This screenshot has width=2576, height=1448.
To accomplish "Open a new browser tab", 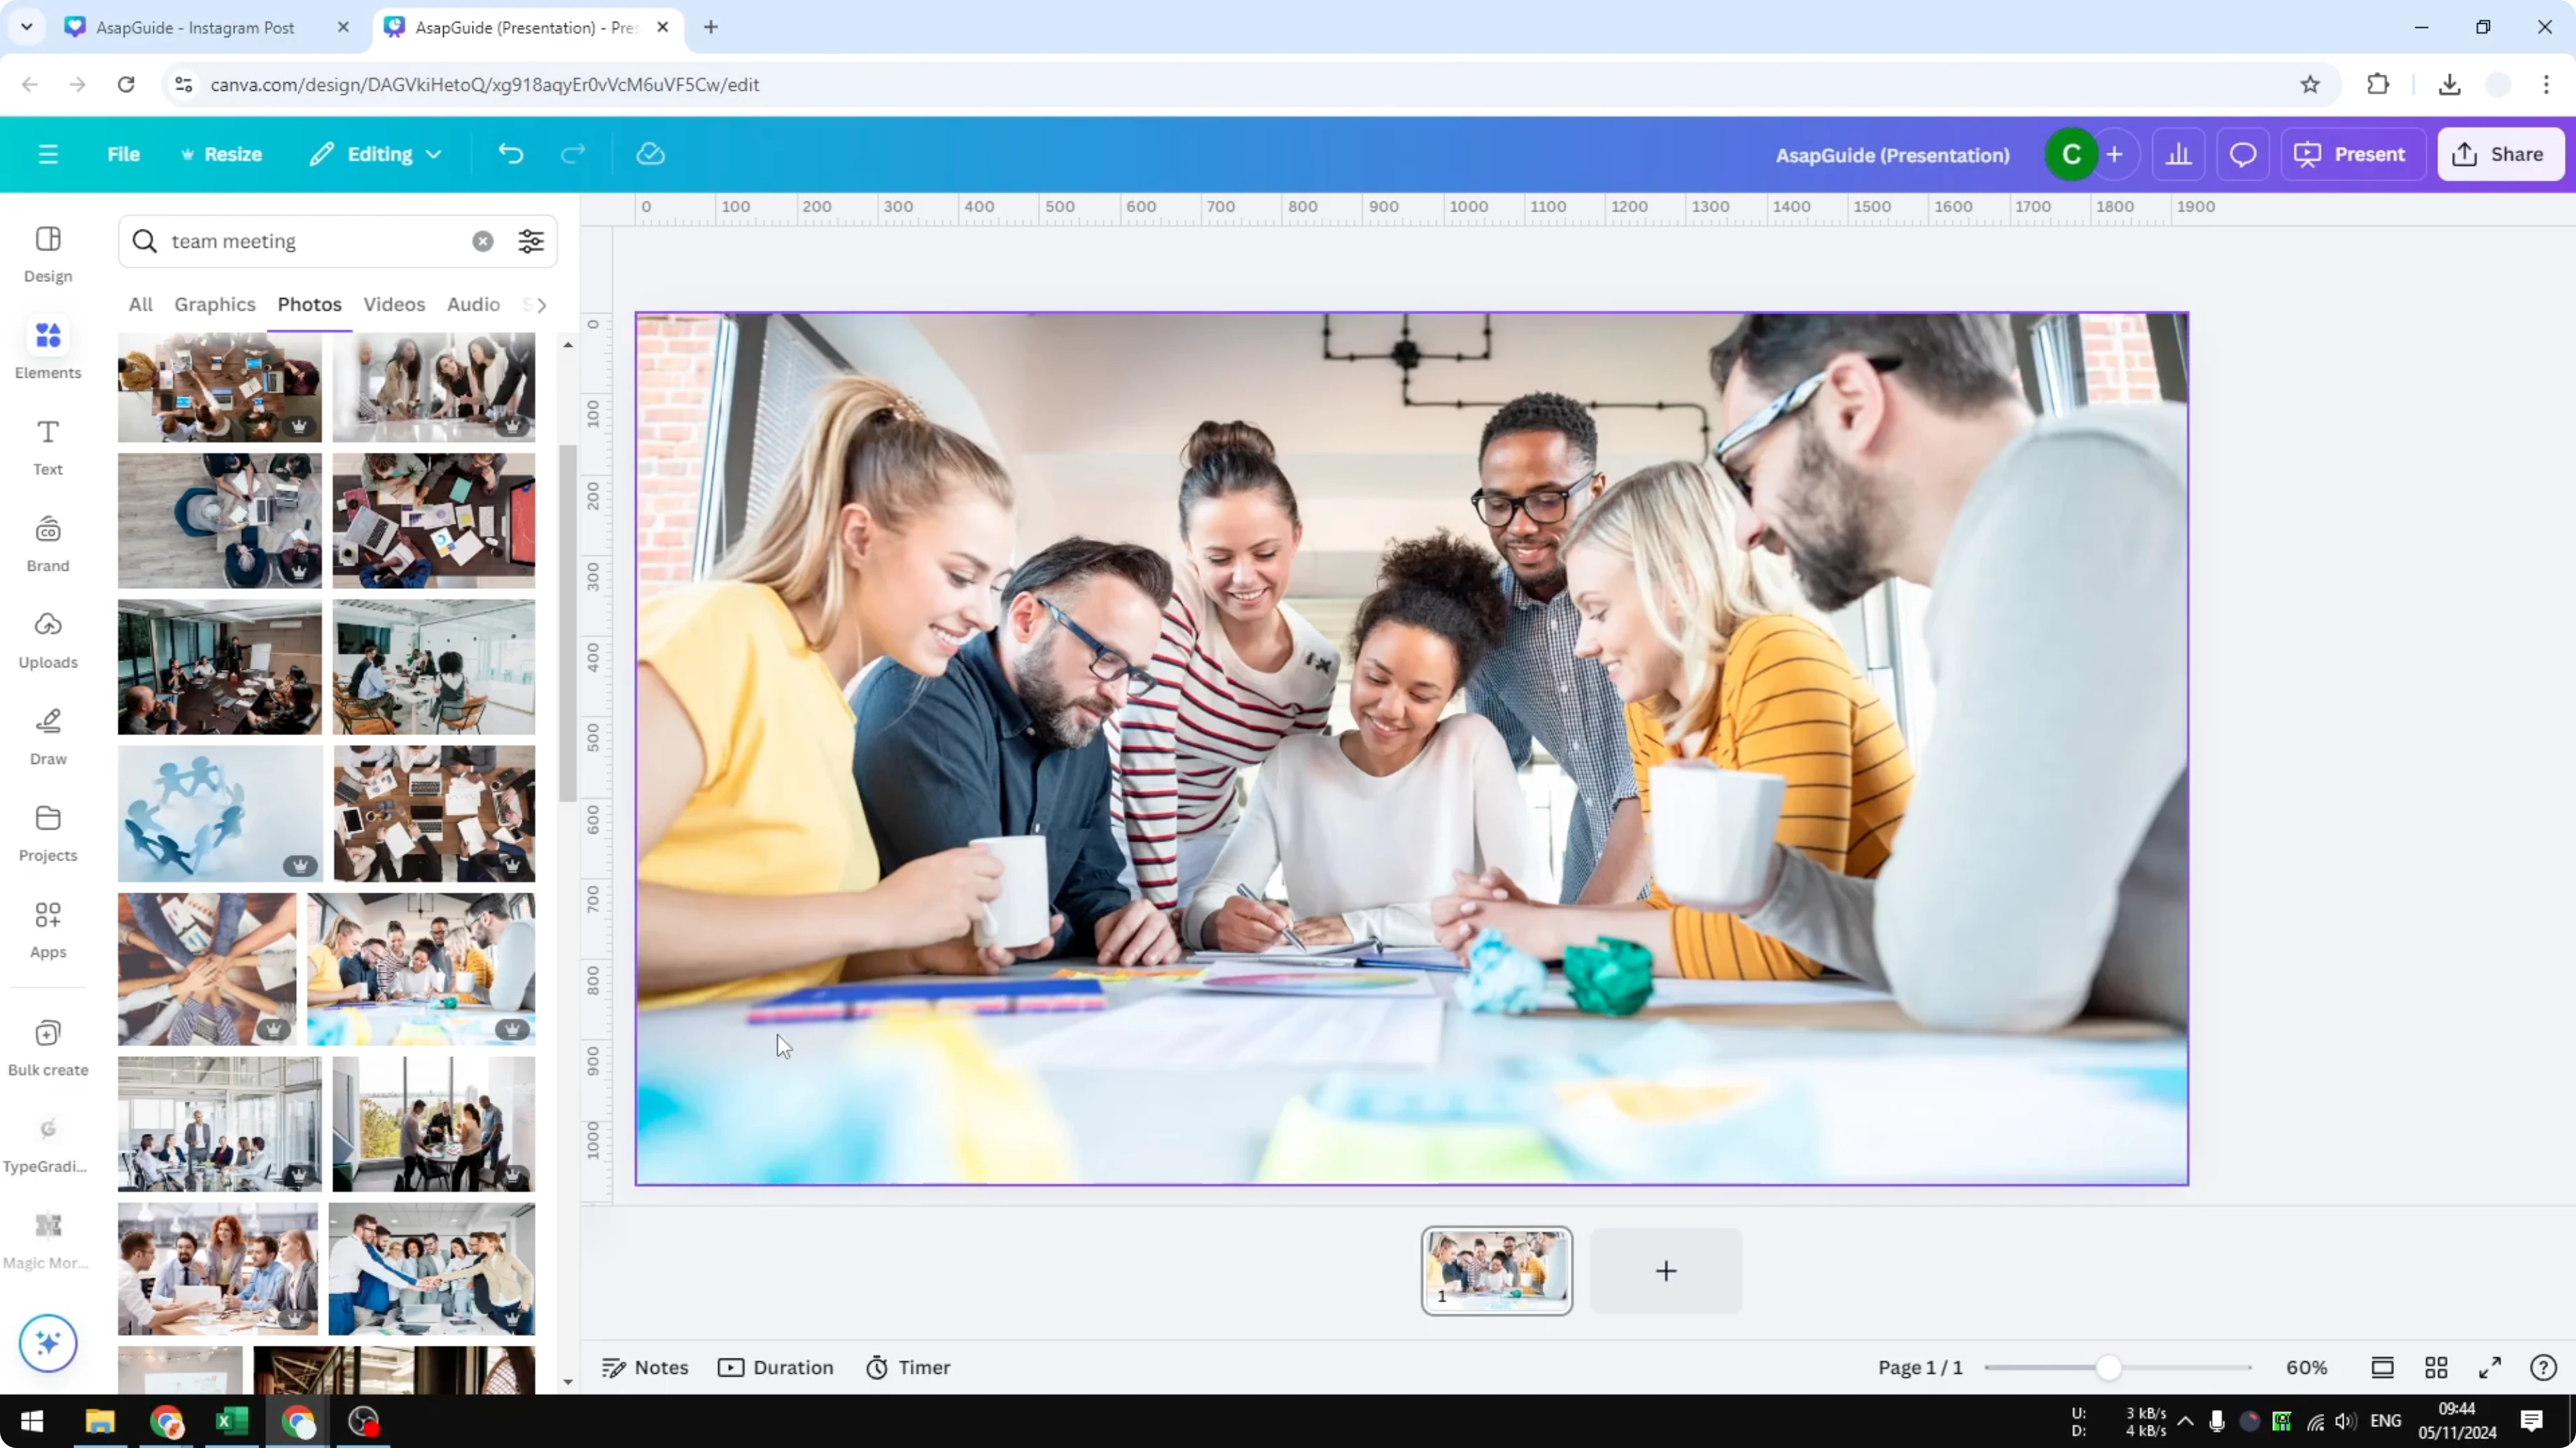I will [x=711, y=27].
